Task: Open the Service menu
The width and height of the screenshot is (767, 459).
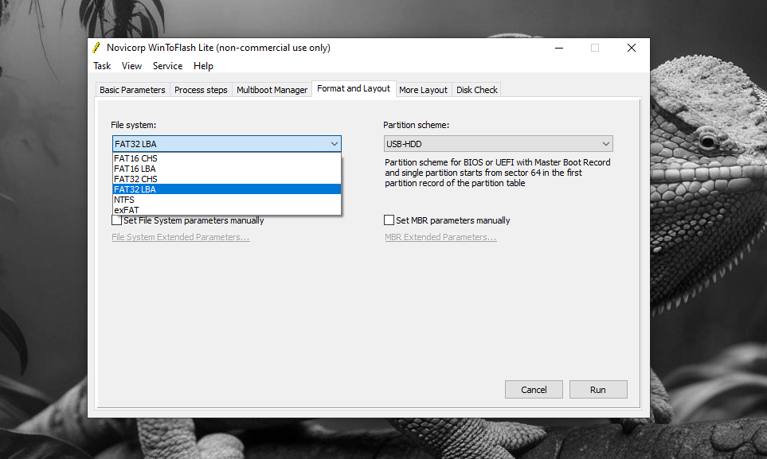Action: pos(167,66)
